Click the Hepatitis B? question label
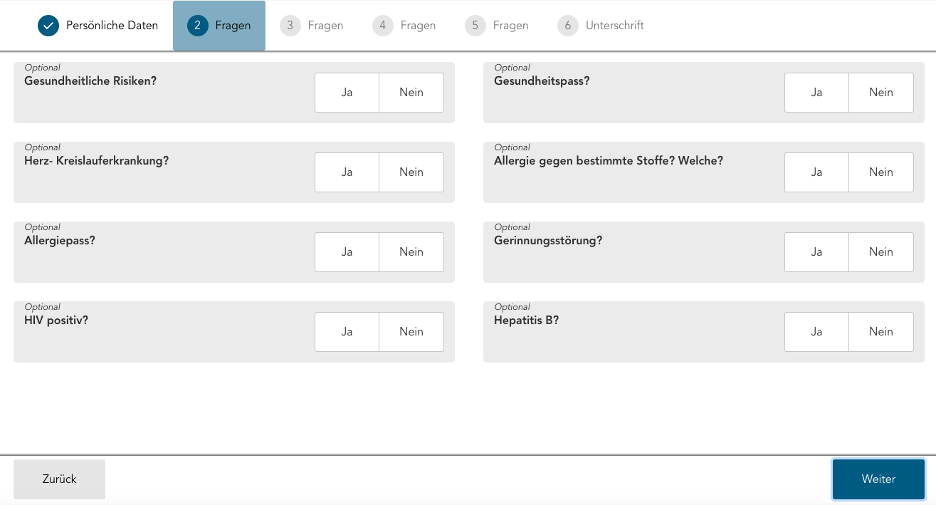 point(527,321)
